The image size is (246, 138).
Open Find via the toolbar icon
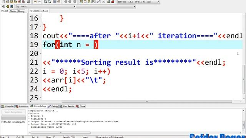(x=45, y=2)
